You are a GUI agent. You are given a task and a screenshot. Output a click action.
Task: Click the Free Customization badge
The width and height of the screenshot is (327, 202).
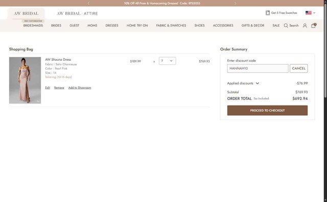(x=33, y=21)
